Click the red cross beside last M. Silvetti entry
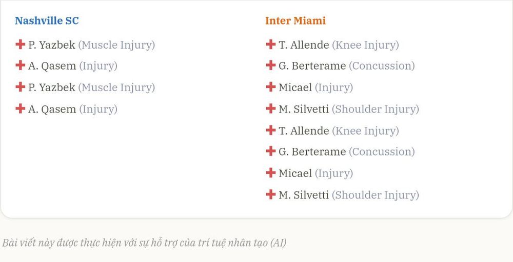 click(270, 194)
